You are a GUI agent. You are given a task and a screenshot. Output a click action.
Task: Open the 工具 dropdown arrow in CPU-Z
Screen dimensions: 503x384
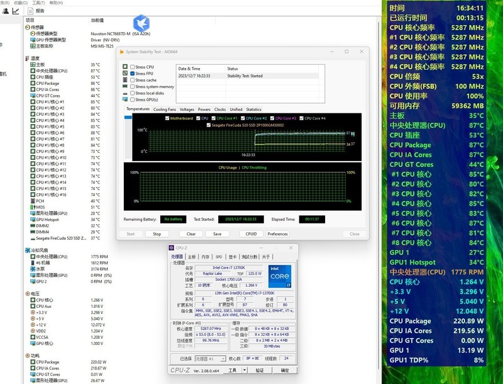tap(244, 370)
